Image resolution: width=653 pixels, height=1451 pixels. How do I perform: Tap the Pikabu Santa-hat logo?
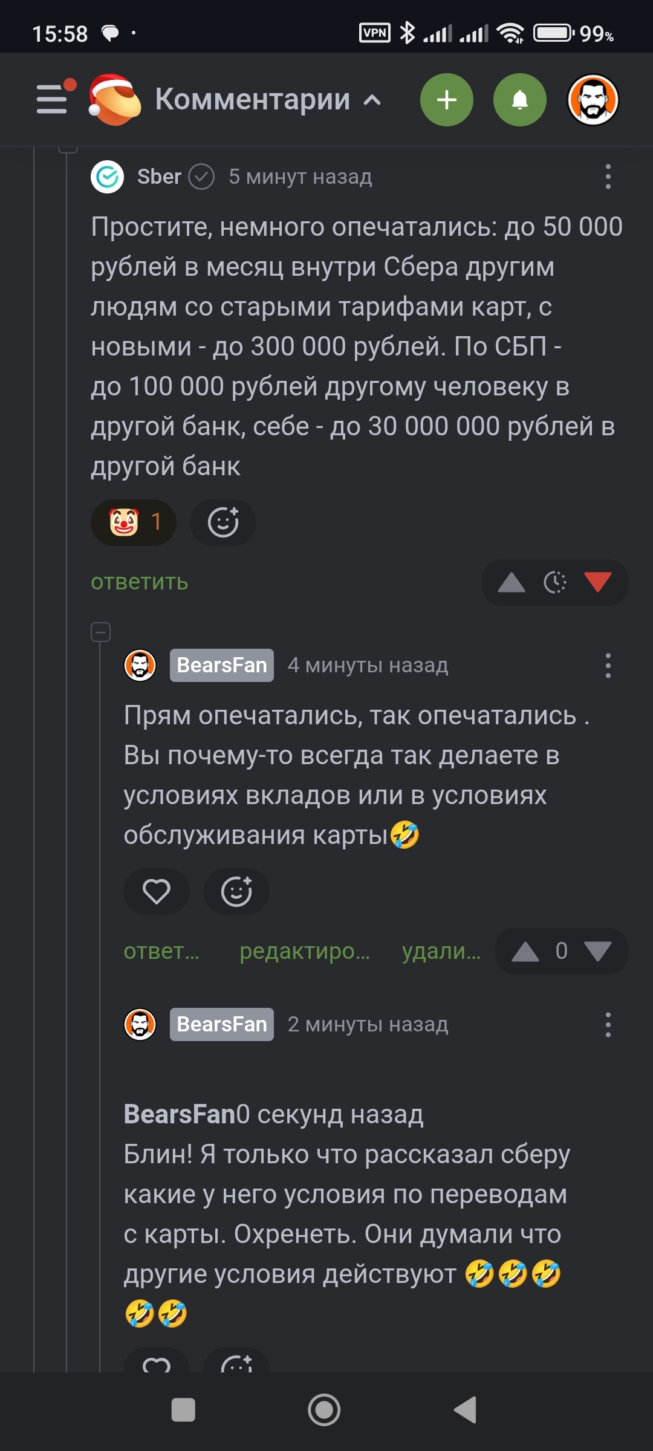[x=114, y=100]
